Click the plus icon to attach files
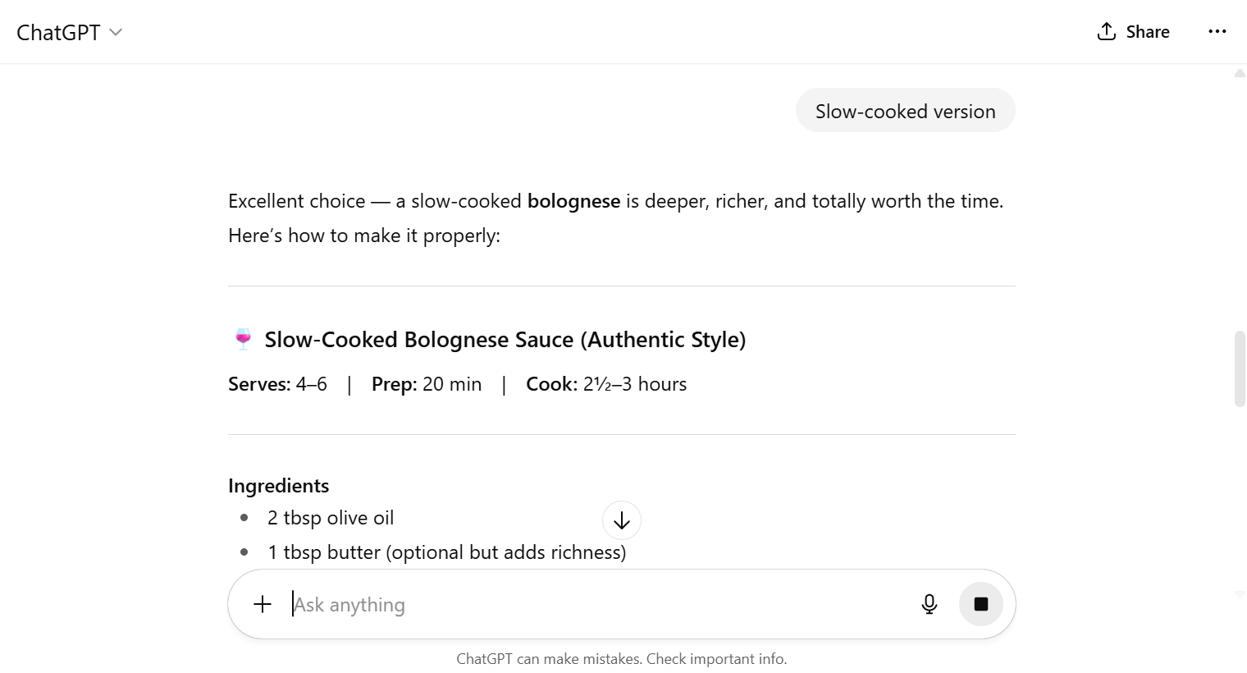The width and height of the screenshot is (1247, 673). [x=263, y=603]
